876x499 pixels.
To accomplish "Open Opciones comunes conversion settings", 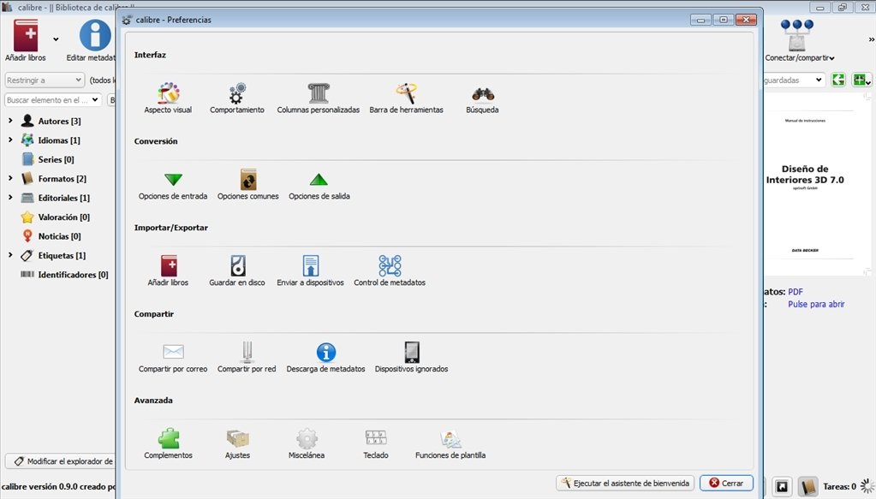I will point(248,185).
